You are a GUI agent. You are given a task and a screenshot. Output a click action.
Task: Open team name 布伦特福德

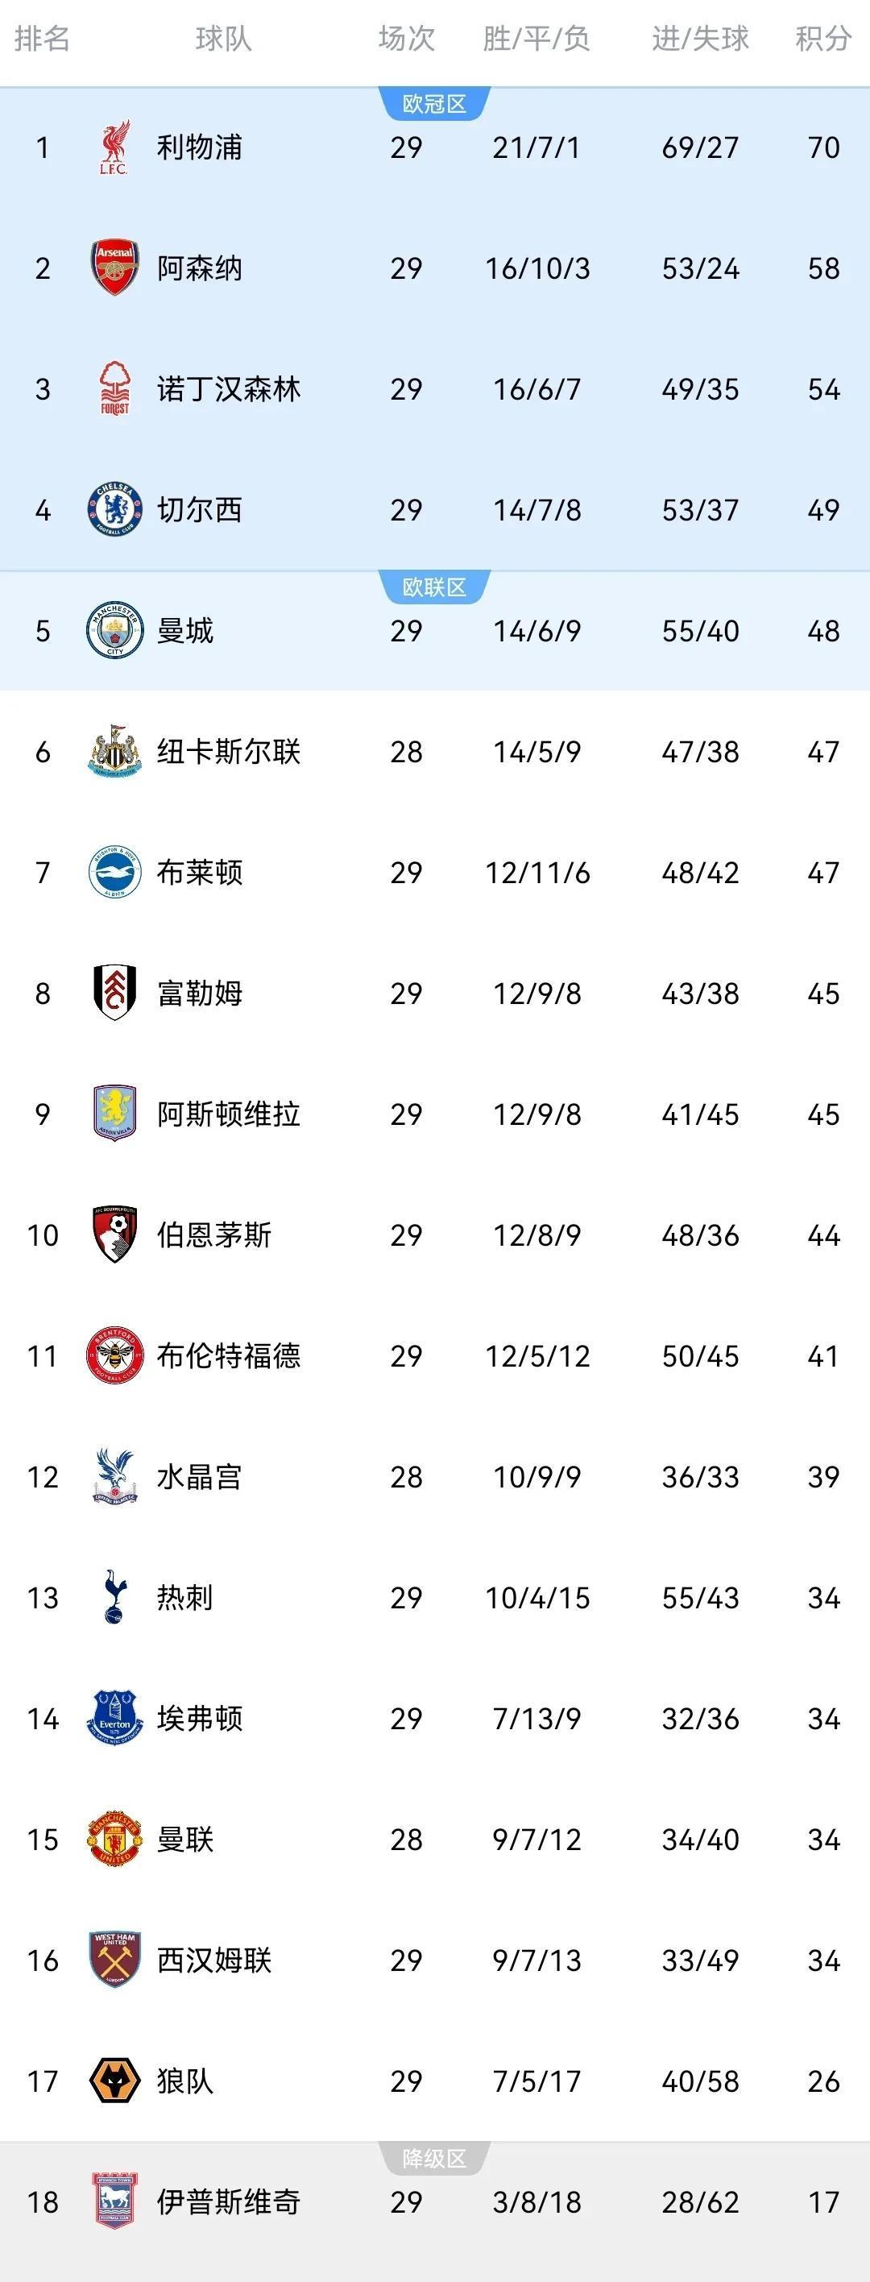click(229, 1355)
